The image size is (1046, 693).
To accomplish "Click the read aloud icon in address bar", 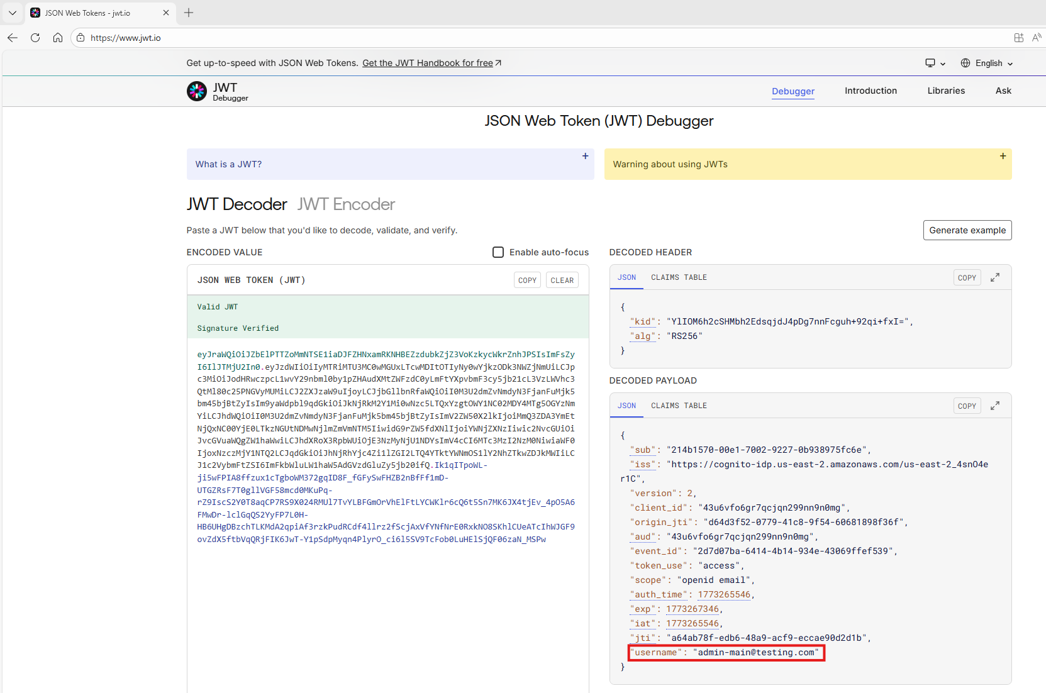I will 1037,38.
